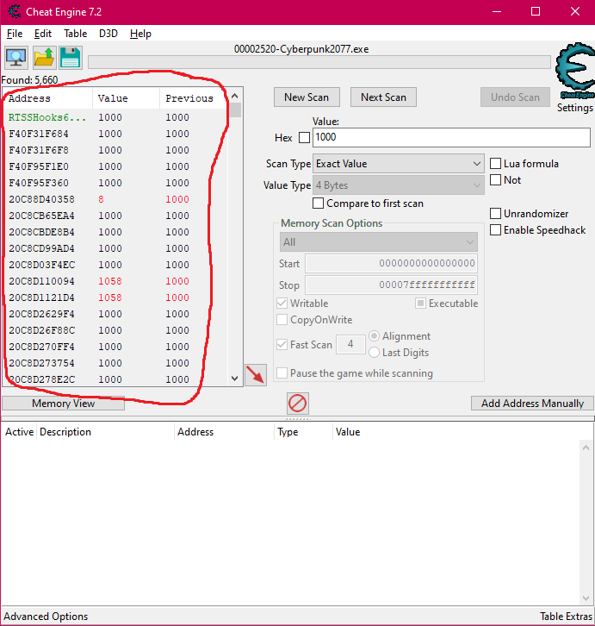Screen dimensions: 595x626
Task: Select result address 20C8D110094
Action: 115,281
